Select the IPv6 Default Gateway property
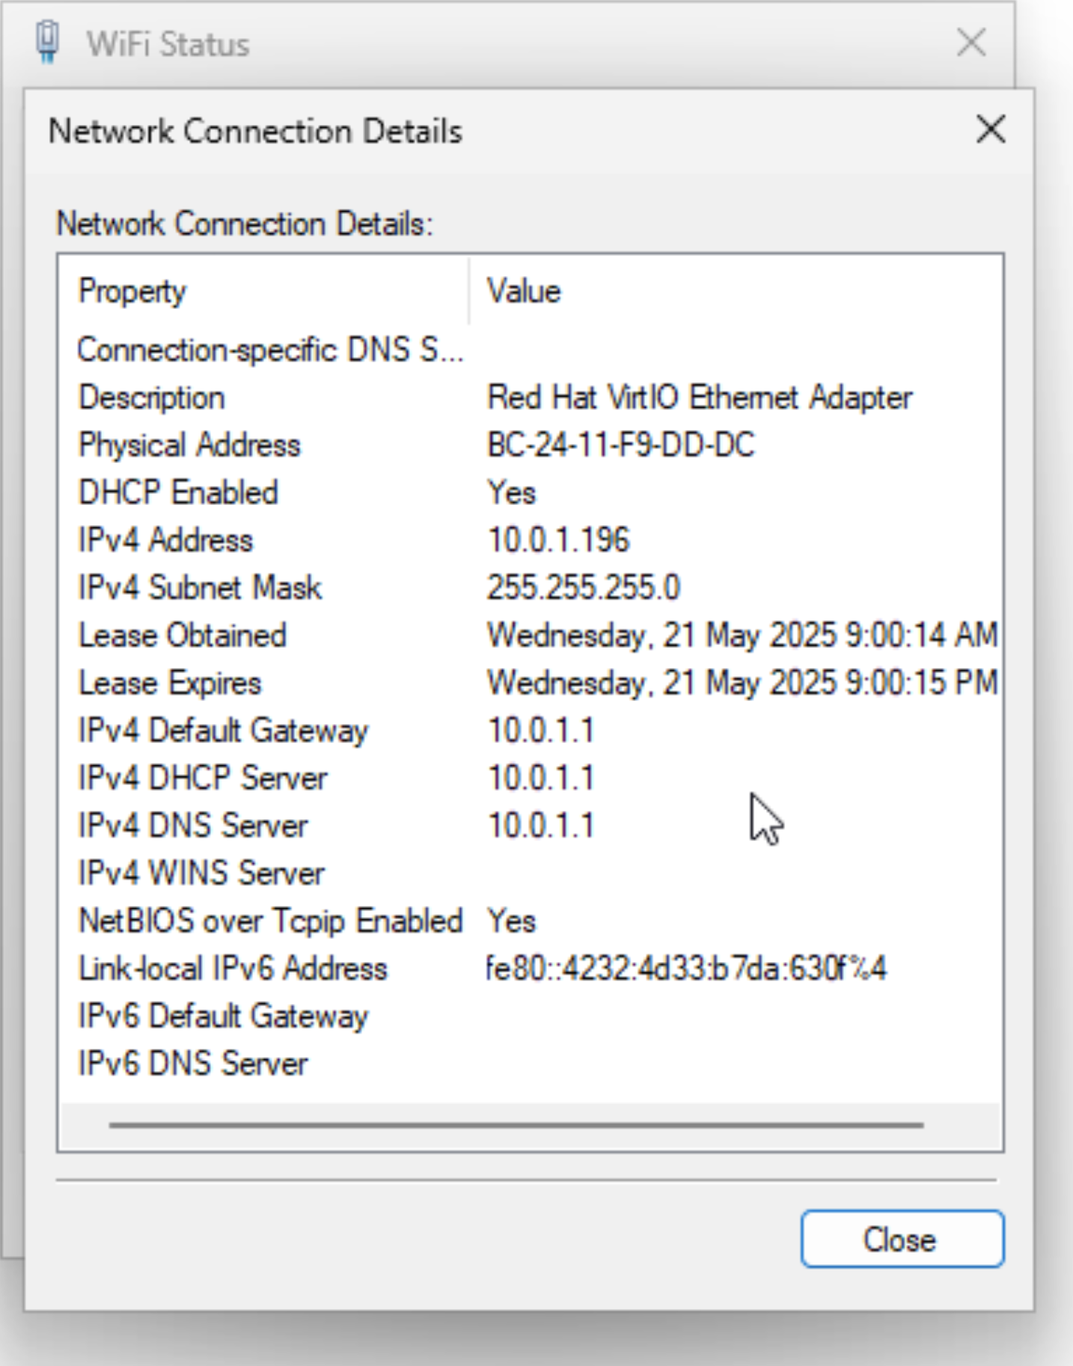The image size is (1073, 1366). [x=223, y=1017]
